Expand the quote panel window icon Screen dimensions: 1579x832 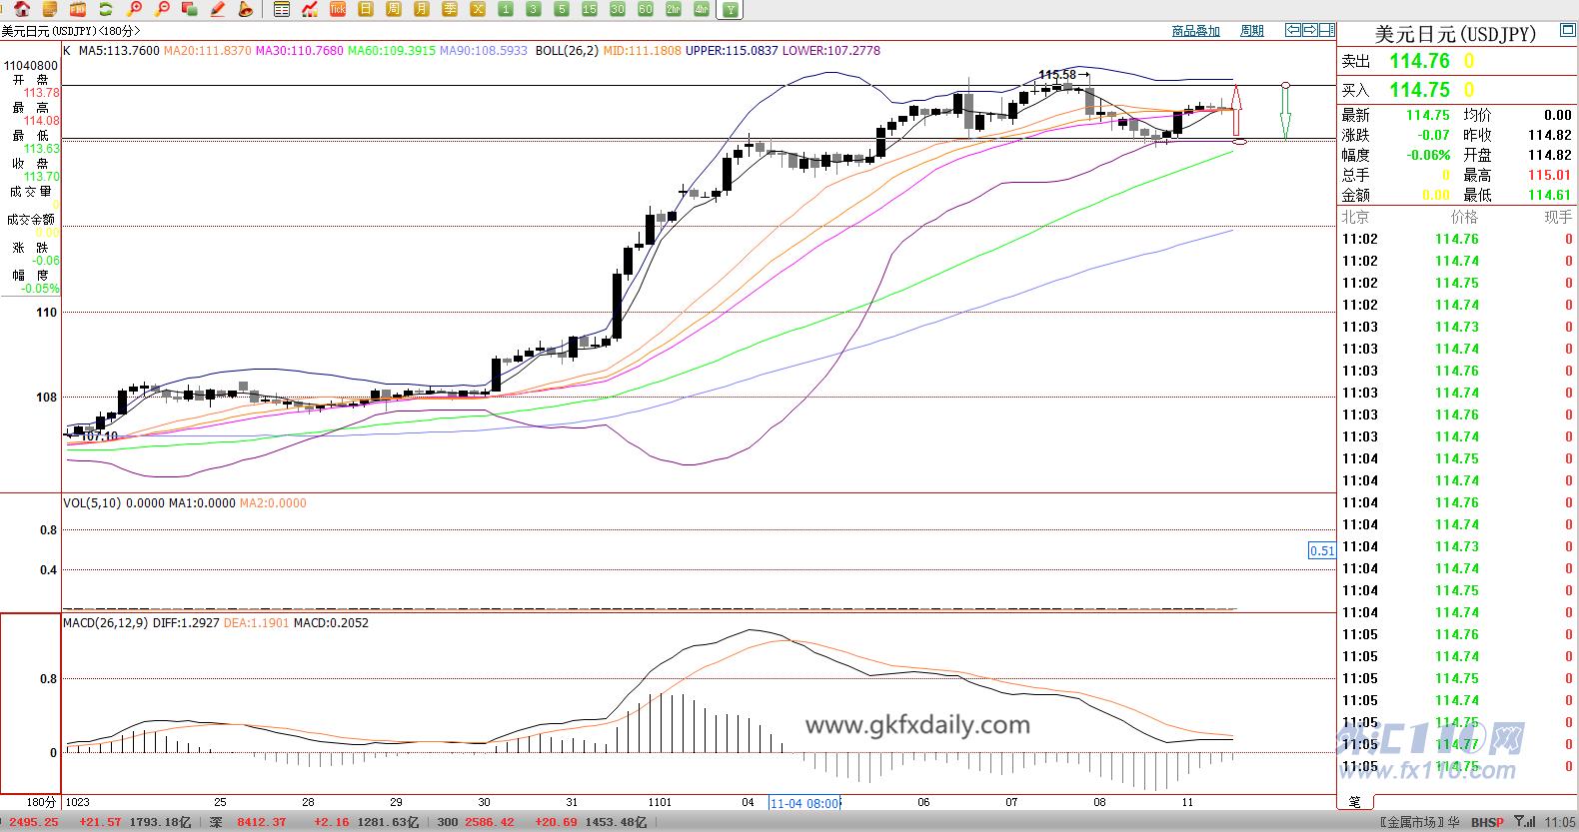[1567, 32]
